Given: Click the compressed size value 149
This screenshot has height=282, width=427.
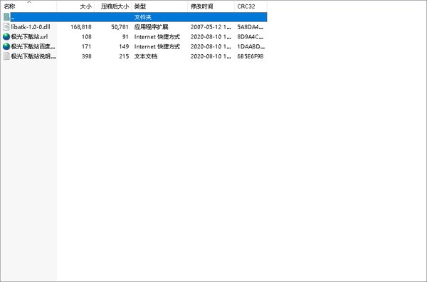Looking at the screenshot, I should point(124,46).
